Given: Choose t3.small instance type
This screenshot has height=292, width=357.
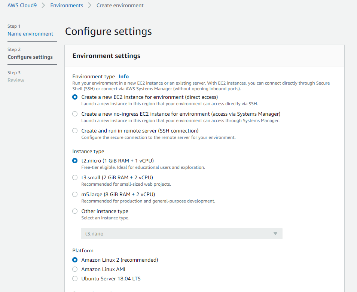Looking at the screenshot, I should [x=75, y=177].
